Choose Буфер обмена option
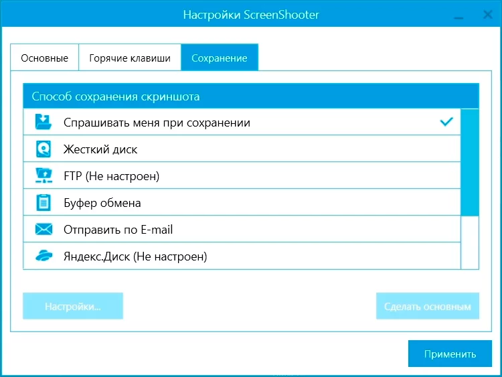 click(x=242, y=202)
